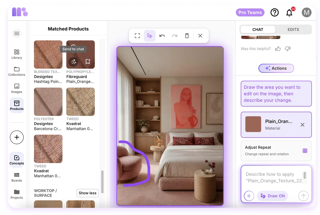The height and width of the screenshot is (215, 320).
Task: Click the Actions button
Action: (x=276, y=68)
